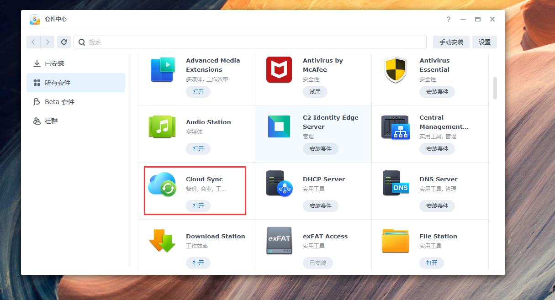The image size is (555, 300).
Task: Click the Central Management System icon
Action: (396, 127)
